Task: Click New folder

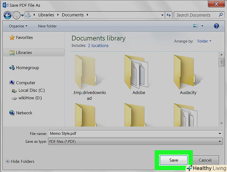Action: (x=47, y=26)
